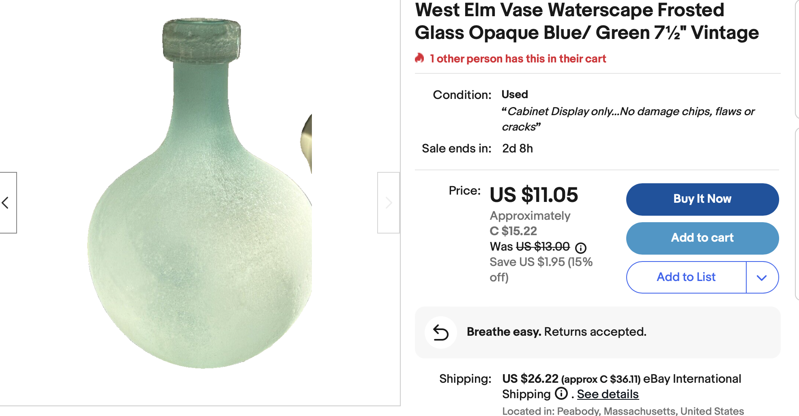Click the West Elm Vase listing title
The width and height of the screenshot is (799, 416).
(x=586, y=21)
